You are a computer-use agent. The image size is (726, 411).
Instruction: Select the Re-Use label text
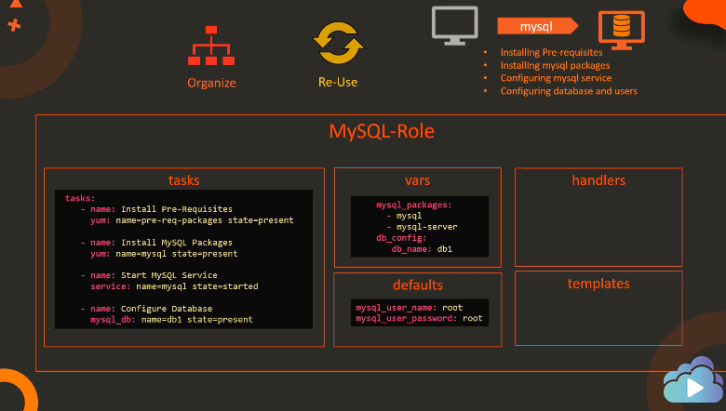338,82
